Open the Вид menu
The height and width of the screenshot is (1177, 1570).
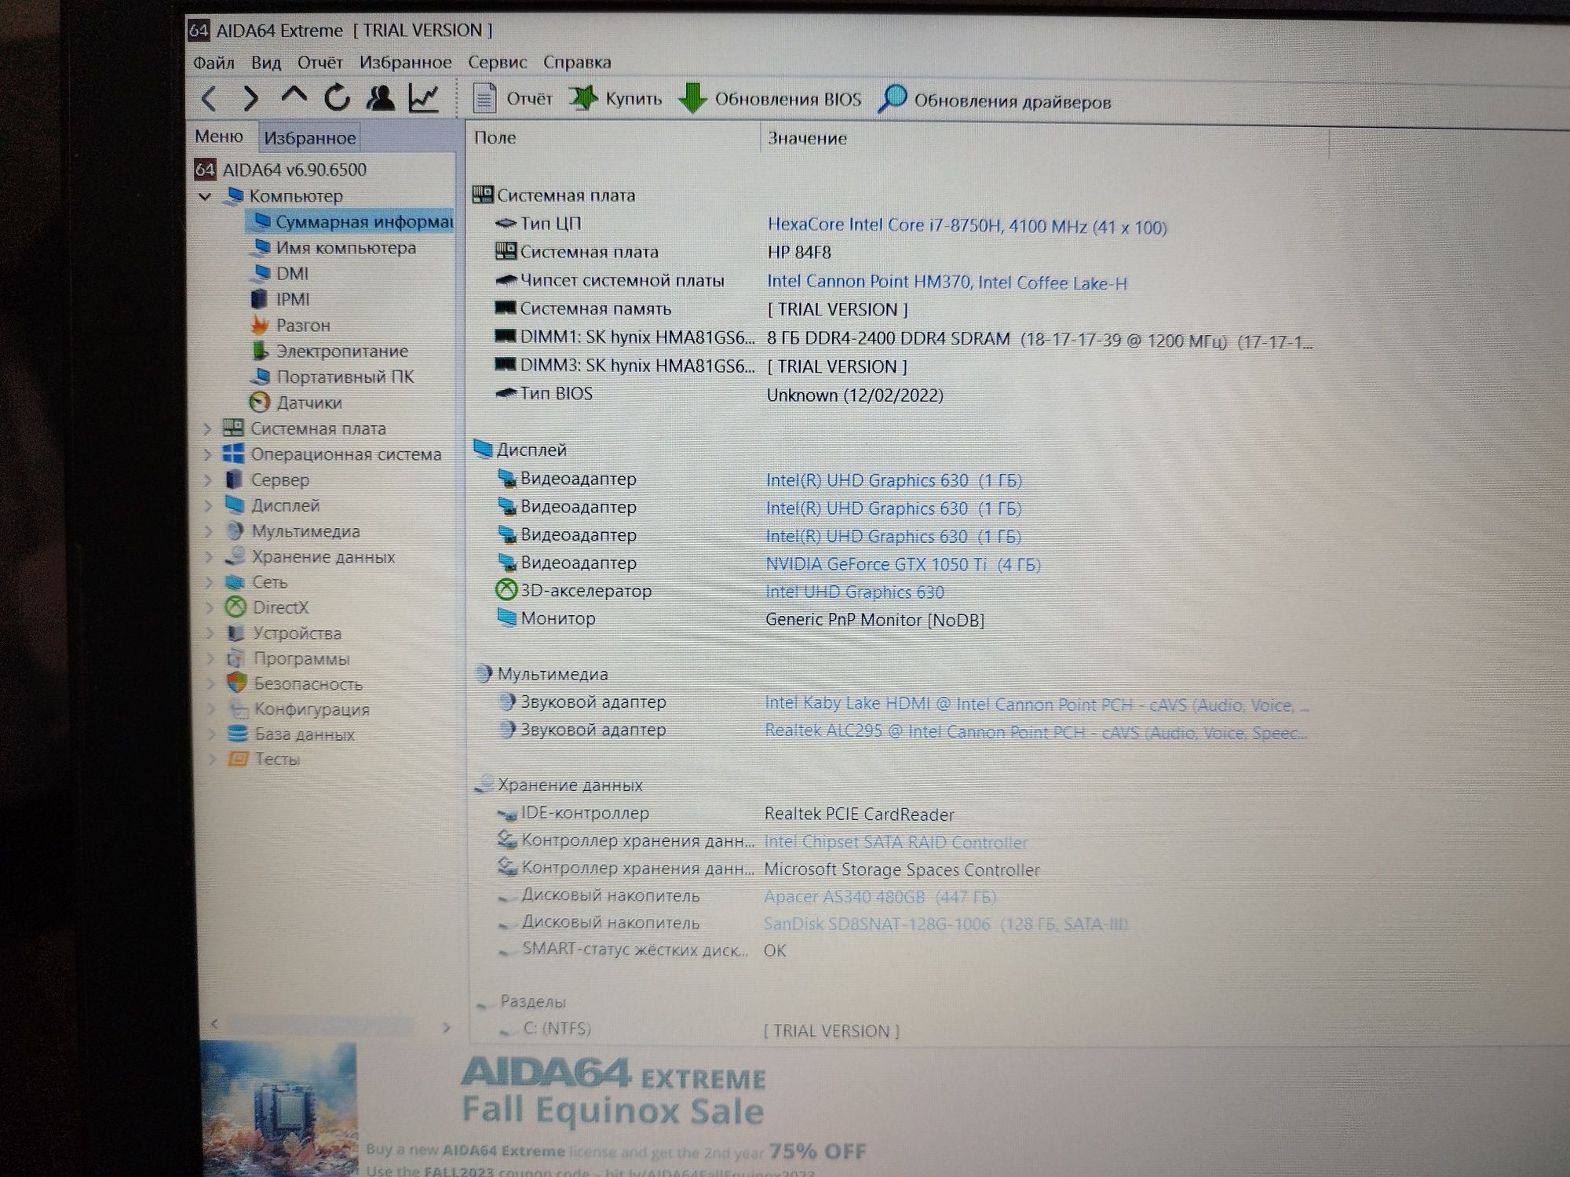(x=266, y=62)
